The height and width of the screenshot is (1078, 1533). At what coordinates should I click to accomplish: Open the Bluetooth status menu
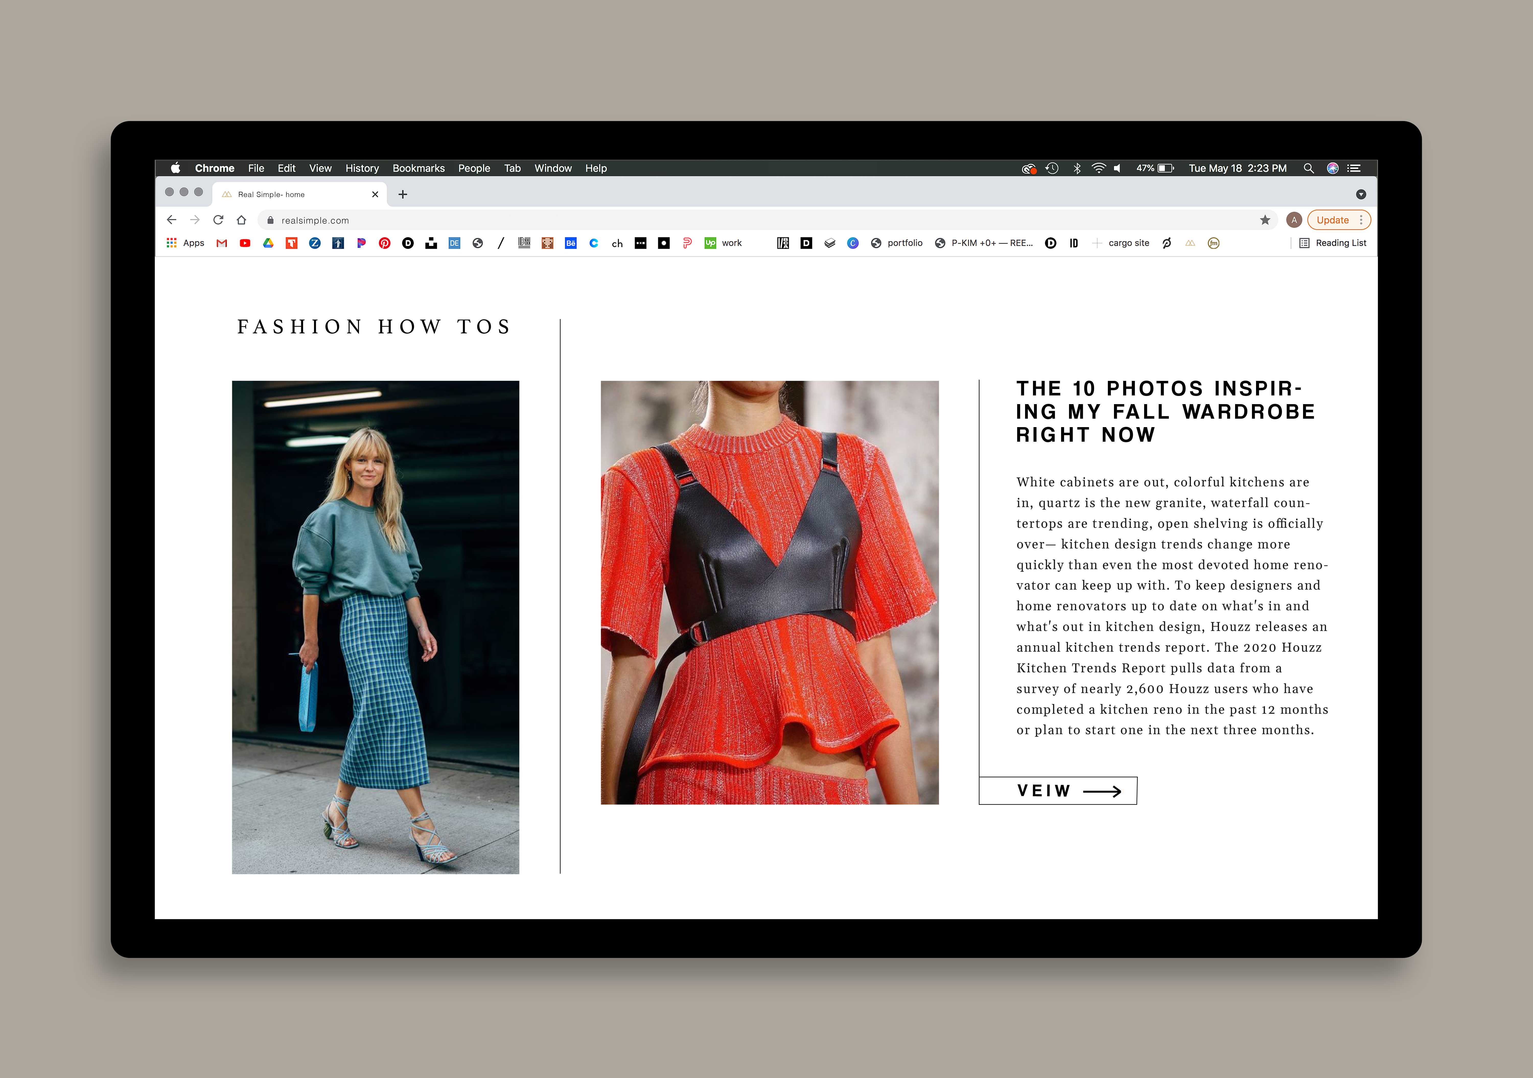point(1076,168)
